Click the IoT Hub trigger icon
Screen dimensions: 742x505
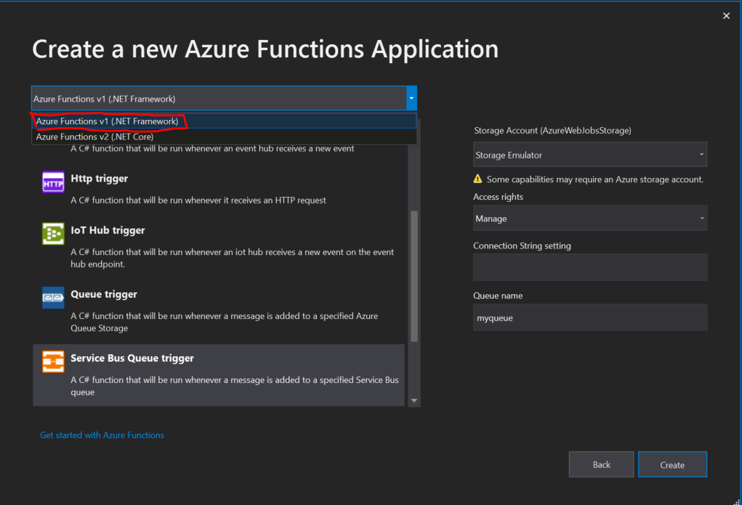(54, 233)
